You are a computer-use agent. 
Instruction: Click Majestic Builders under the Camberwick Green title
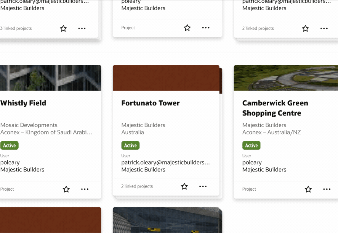[x=264, y=125]
